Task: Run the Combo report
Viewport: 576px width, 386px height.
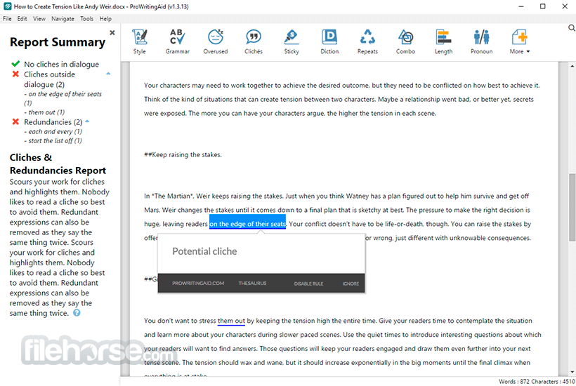Action: [405, 42]
